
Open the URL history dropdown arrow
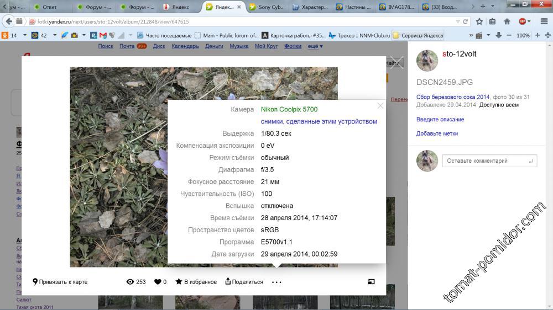coord(457,22)
